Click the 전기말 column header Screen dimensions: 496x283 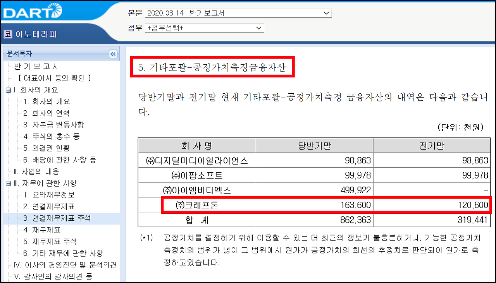pyautogui.click(x=432, y=146)
